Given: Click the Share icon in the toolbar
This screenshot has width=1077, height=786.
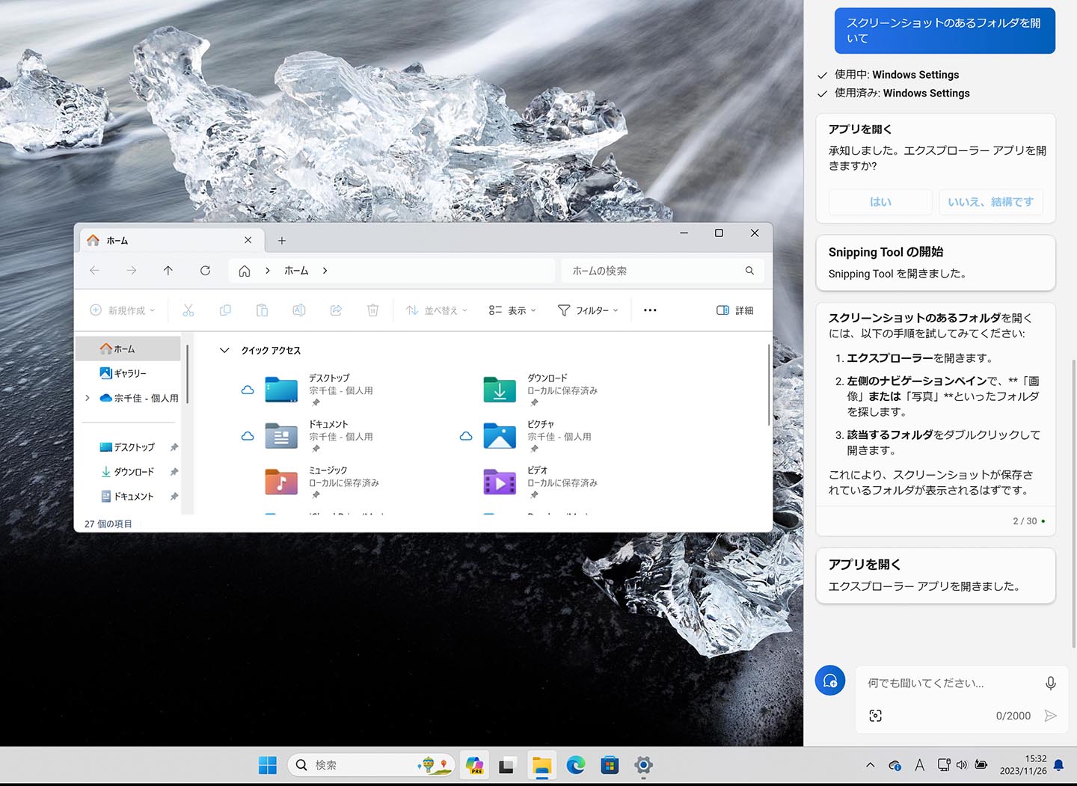Looking at the screenshot, I should pyautogui.click(x=336, y=310).
